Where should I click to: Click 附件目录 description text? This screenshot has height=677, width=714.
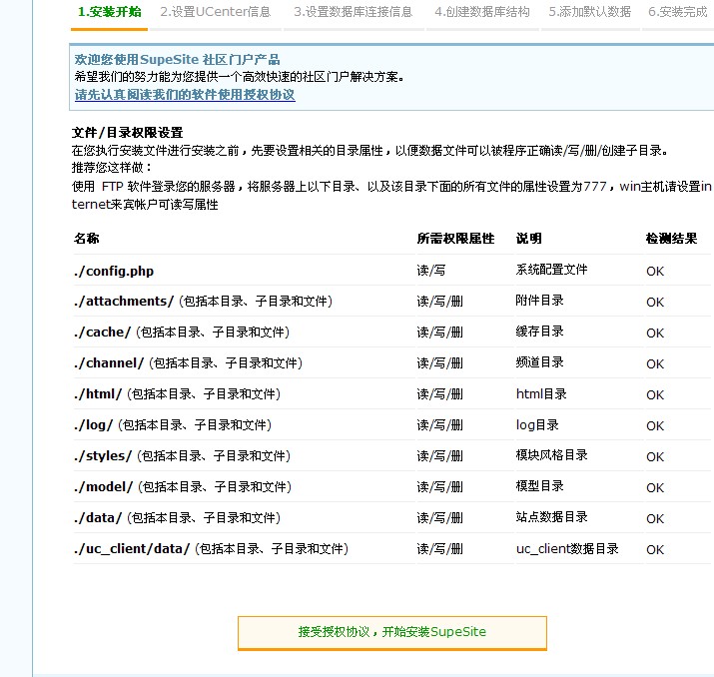540,301
